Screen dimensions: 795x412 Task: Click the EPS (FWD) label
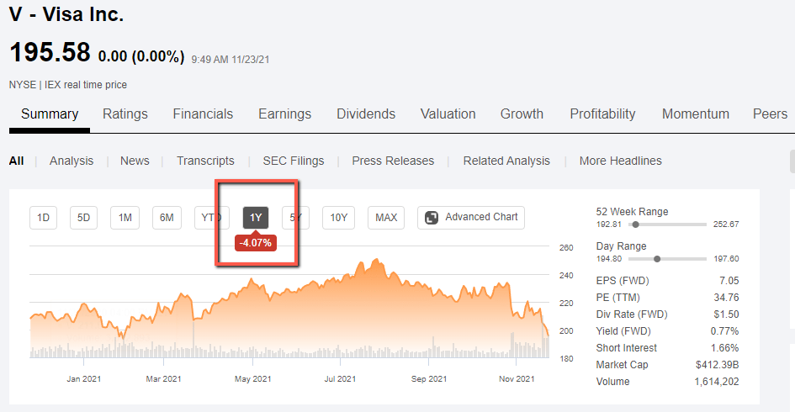click(x=623, y=281)
